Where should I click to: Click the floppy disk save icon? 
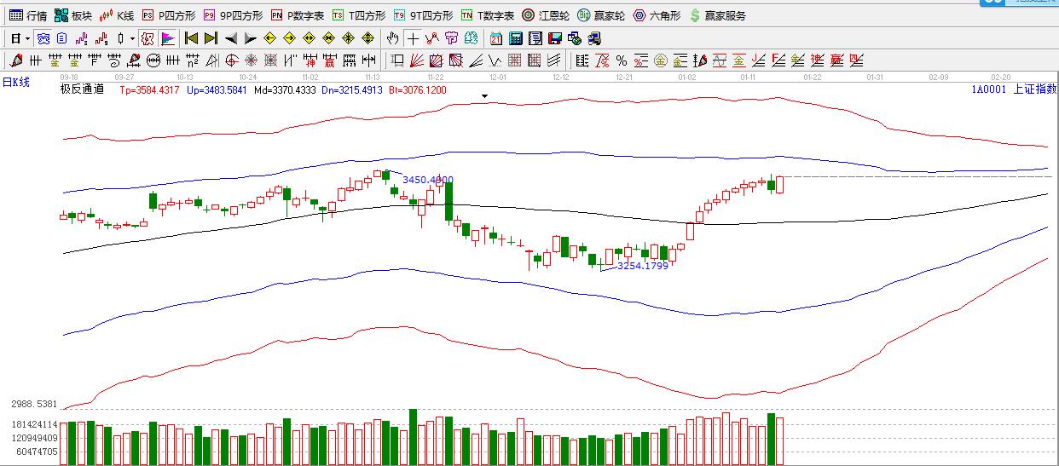tap(554, 38)
